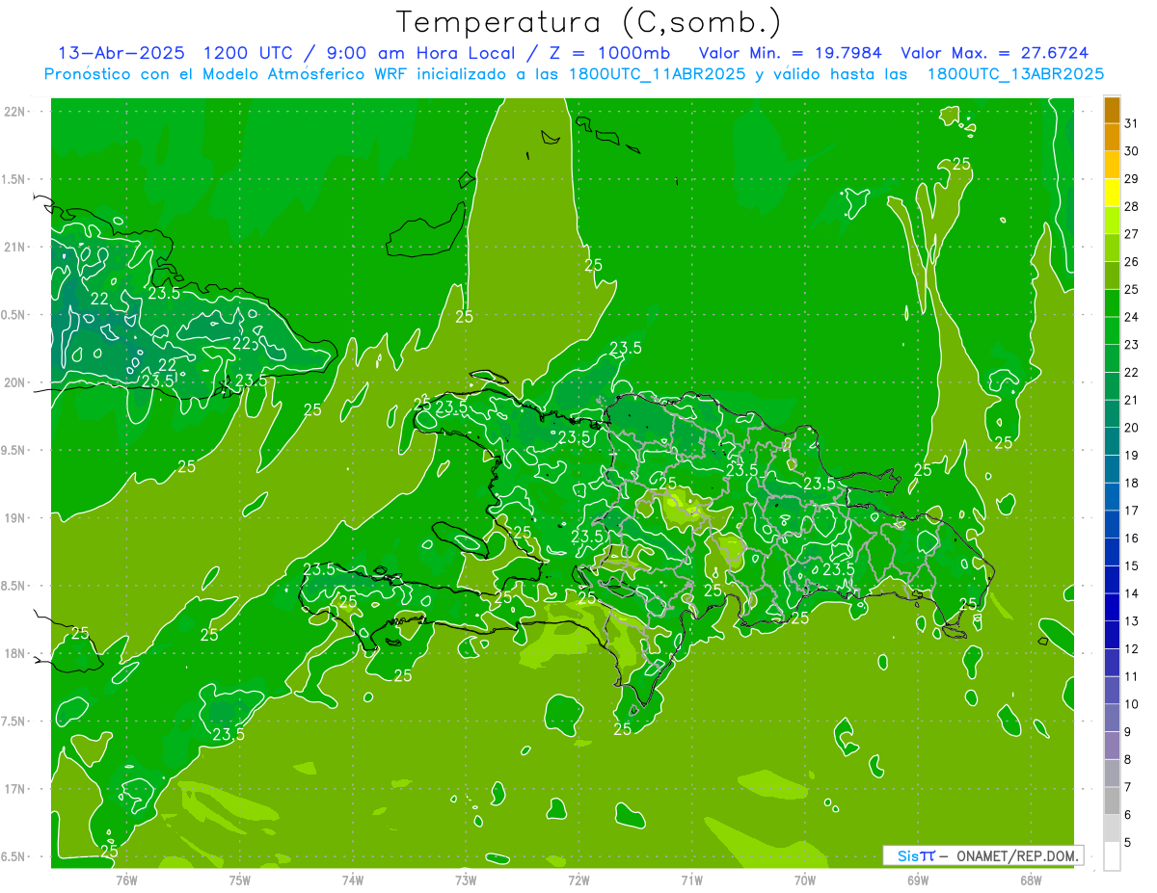Image resolution: width=1157 pixels, height=893 pixels.
Task: Pick the dark blue swatch between 13 and 14
Action: (1112, 608)
